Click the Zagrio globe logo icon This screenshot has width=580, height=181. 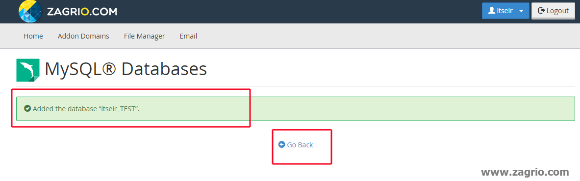pos(30,11)
